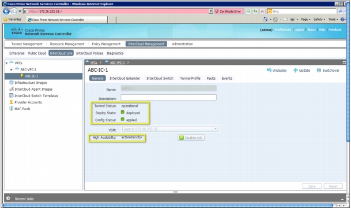Open the Resource Management tab
This screenshot has height=209, width=351.
[67, 44]
